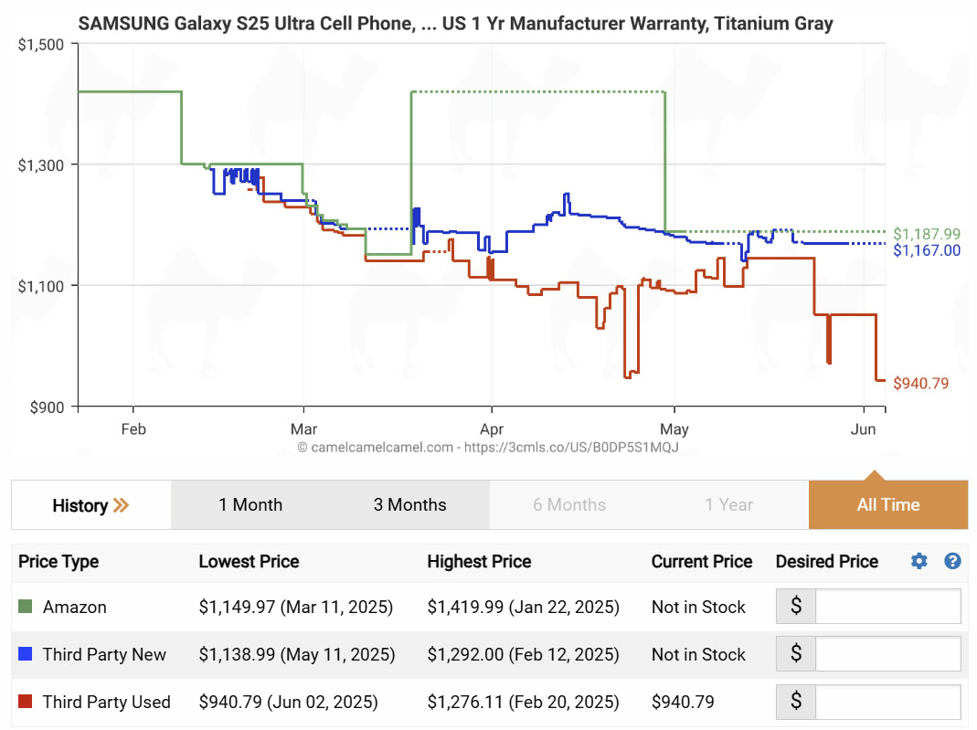The width and height of the screenshot is (977, 730).
Task: Click the $1,187.99 green chart label
Action: pyautogui.click(x=927, y=234)
